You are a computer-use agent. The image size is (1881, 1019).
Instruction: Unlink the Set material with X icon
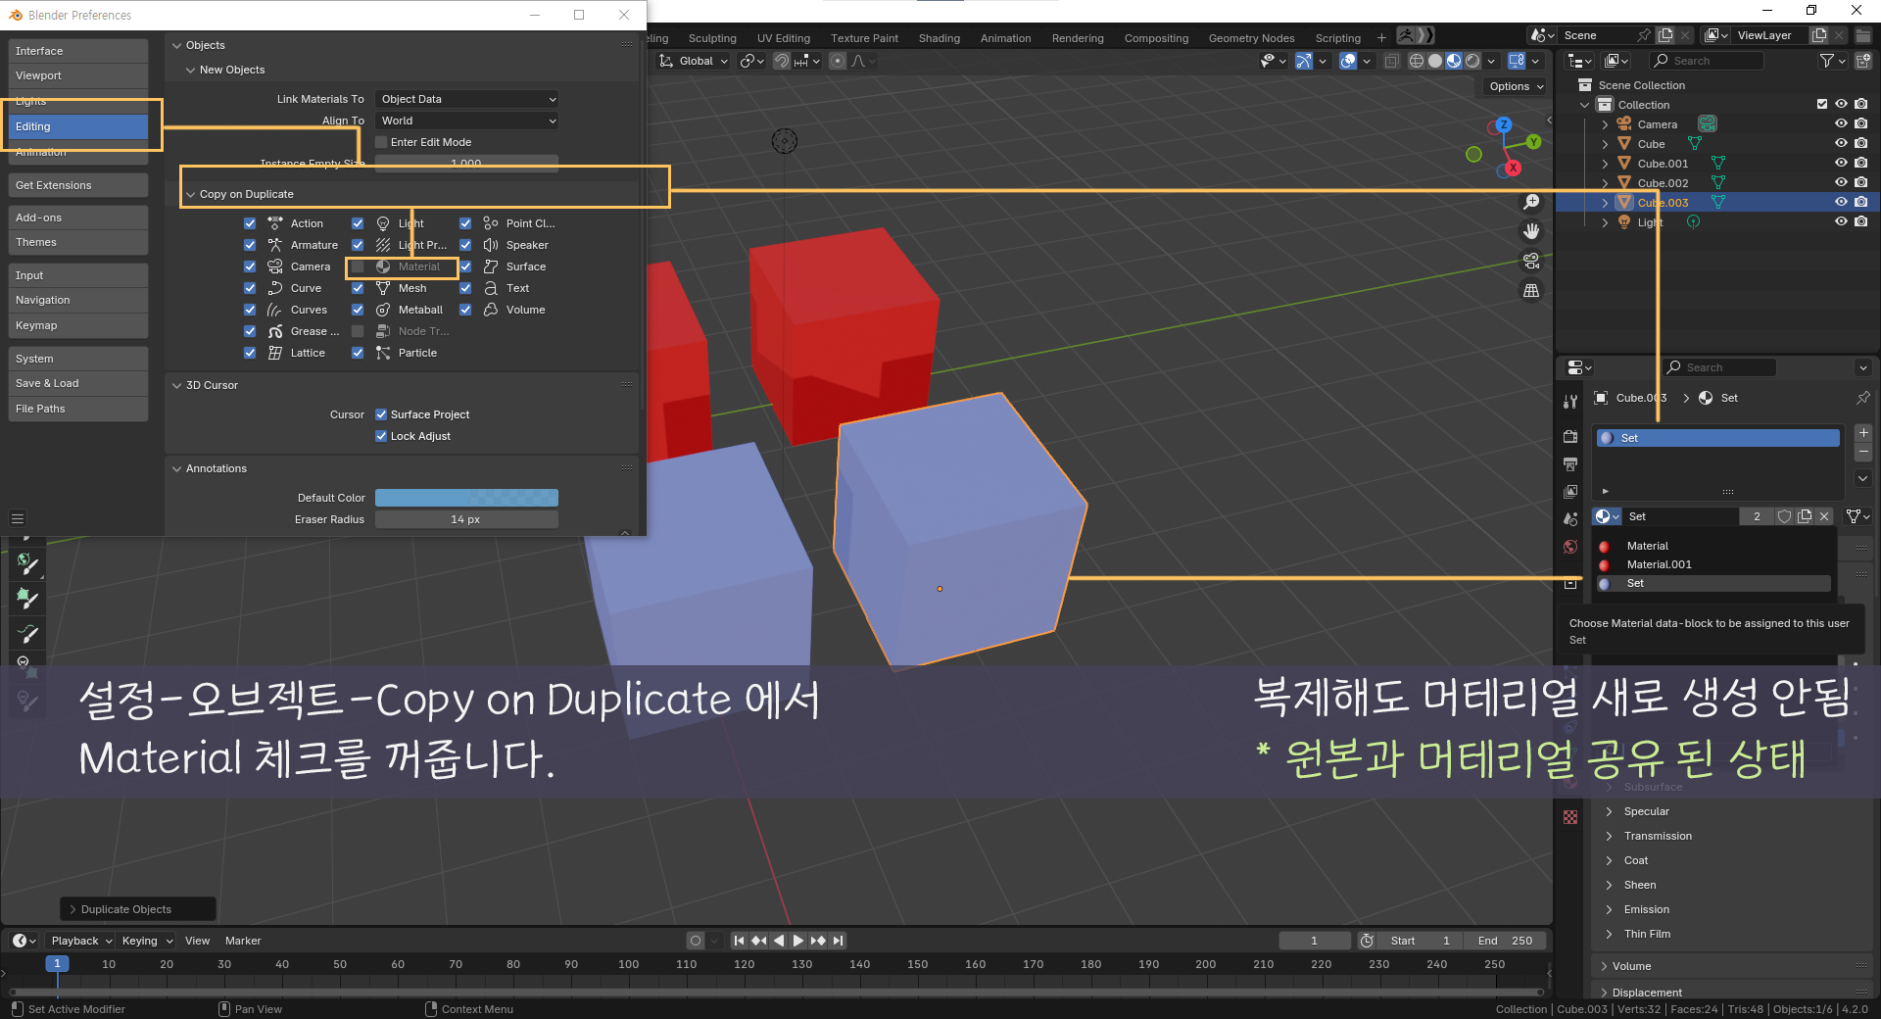[1824, 516]
